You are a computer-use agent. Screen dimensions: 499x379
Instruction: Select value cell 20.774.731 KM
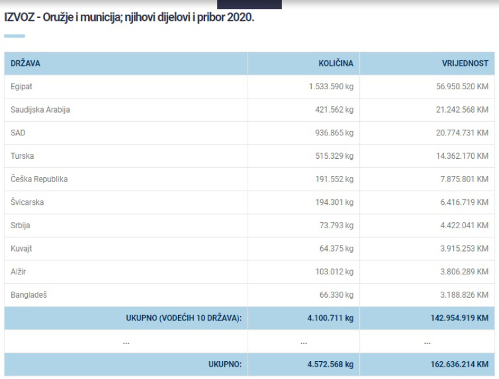[427, 133]
